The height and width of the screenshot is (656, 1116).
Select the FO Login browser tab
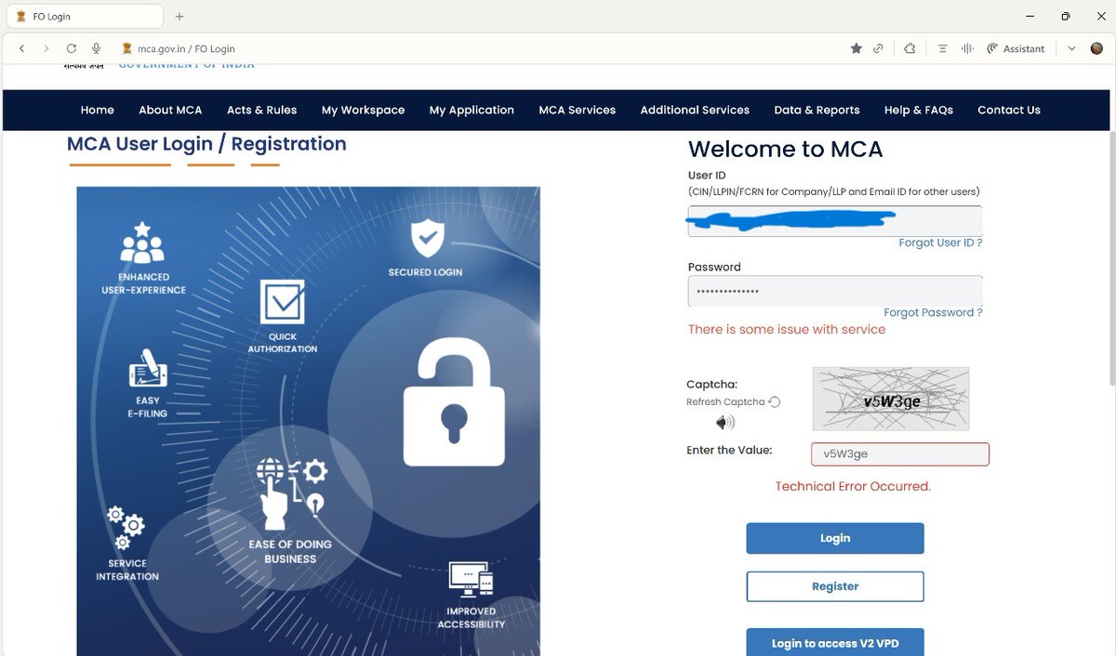tap(84, 16)
